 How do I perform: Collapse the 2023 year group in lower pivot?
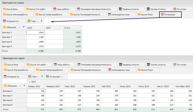[29, 82]
